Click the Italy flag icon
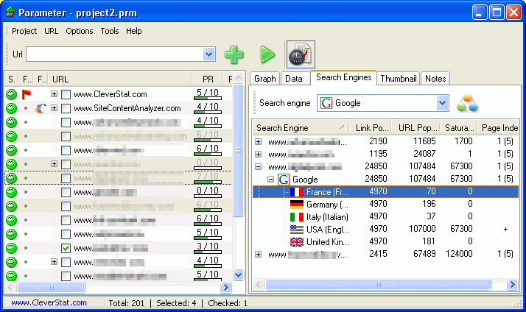The height and width of the screenshot is (312, 526). tap(297, 217)
